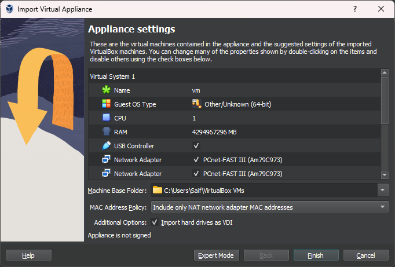
Task: Toggle Import hard drives as VDI checkbox
Action: [155, 222]
